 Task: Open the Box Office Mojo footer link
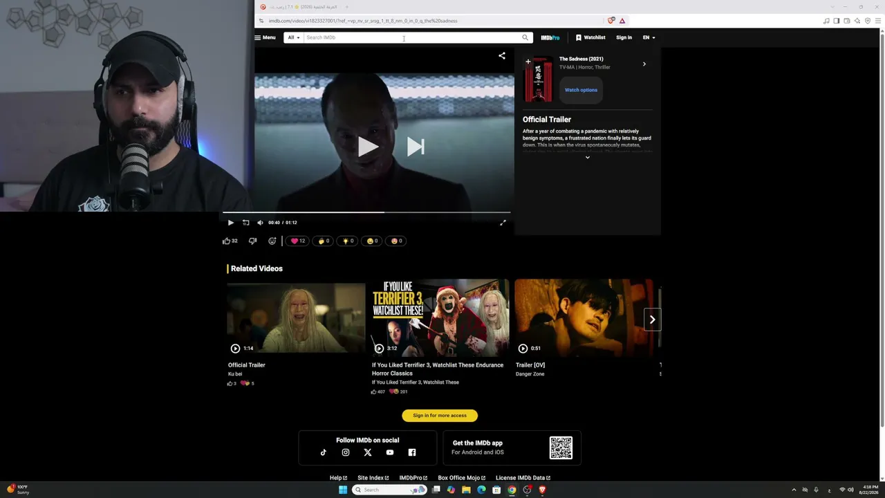[x=462, y=478]
